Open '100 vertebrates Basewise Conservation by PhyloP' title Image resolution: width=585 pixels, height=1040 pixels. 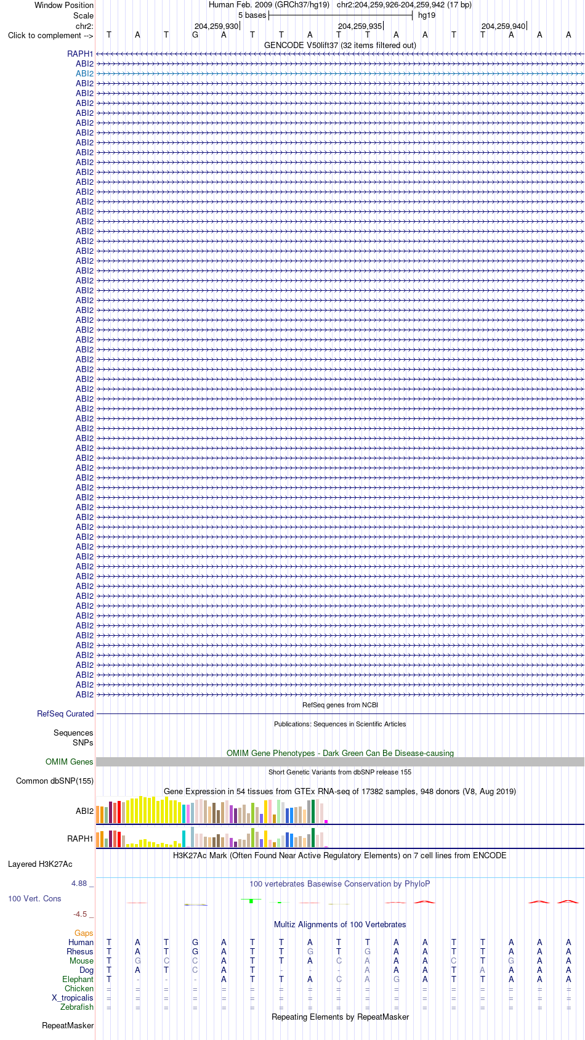tap(340, 884)
